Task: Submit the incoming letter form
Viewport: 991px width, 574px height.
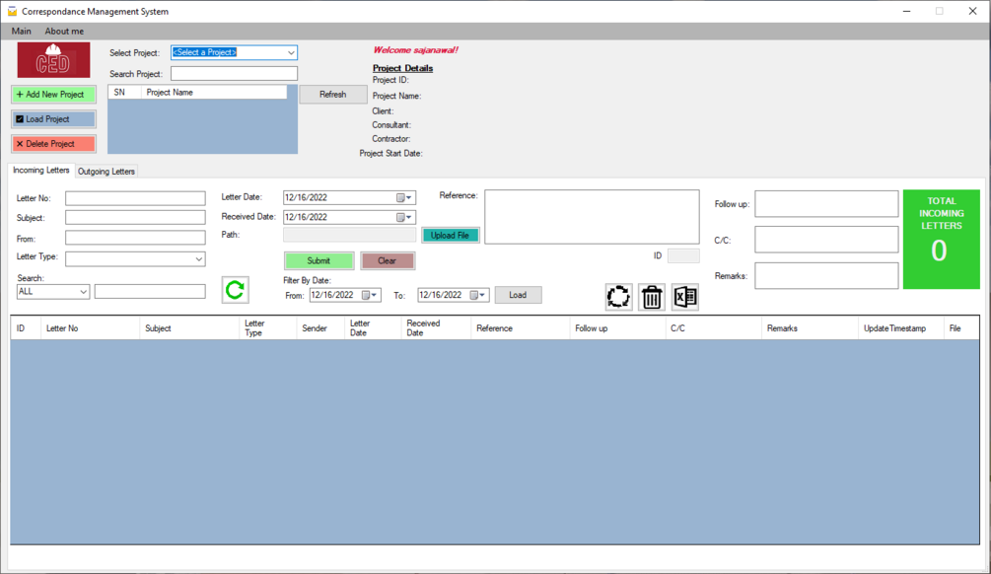Action: (319, 260)
